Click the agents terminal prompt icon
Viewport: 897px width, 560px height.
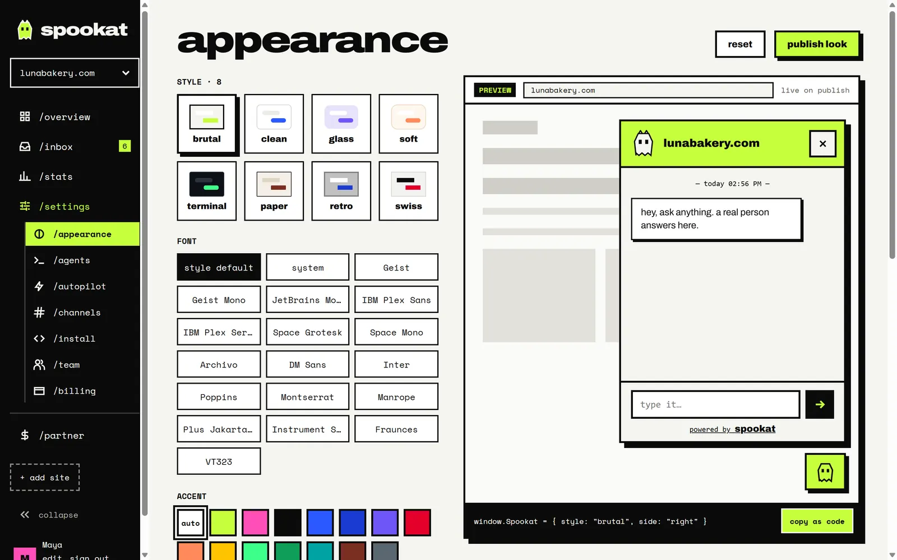[39, 260]
